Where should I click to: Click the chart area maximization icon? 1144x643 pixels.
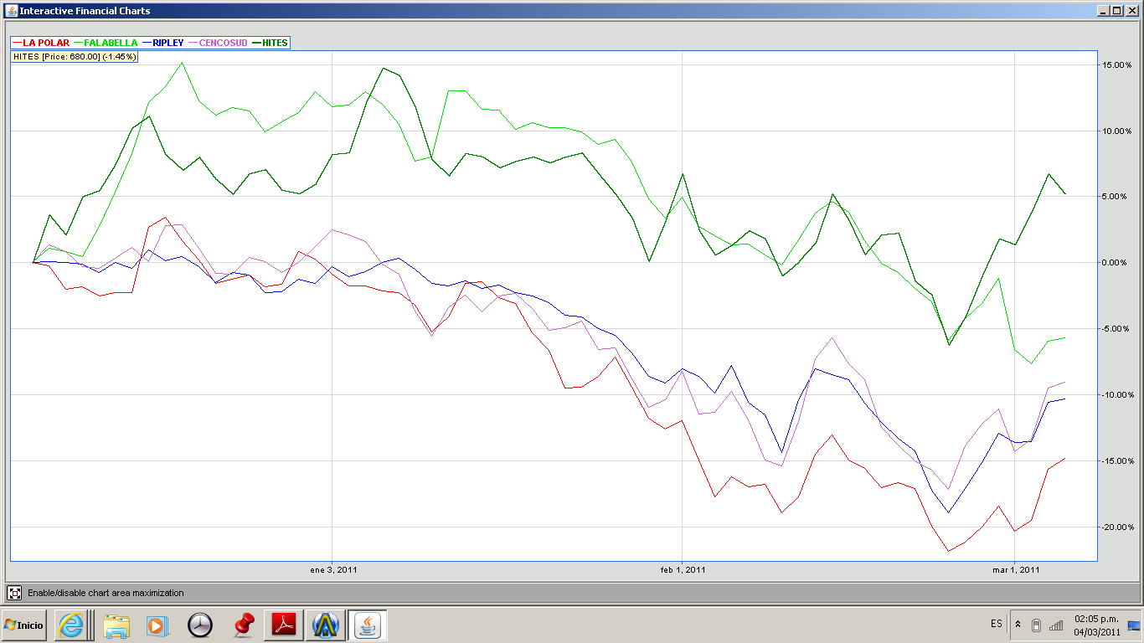[x=14, y=593]
